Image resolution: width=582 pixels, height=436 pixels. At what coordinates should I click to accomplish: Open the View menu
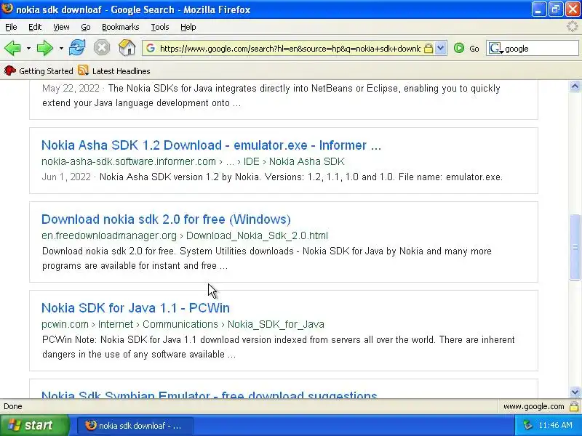pyautogui.click(x=61, y=27)
